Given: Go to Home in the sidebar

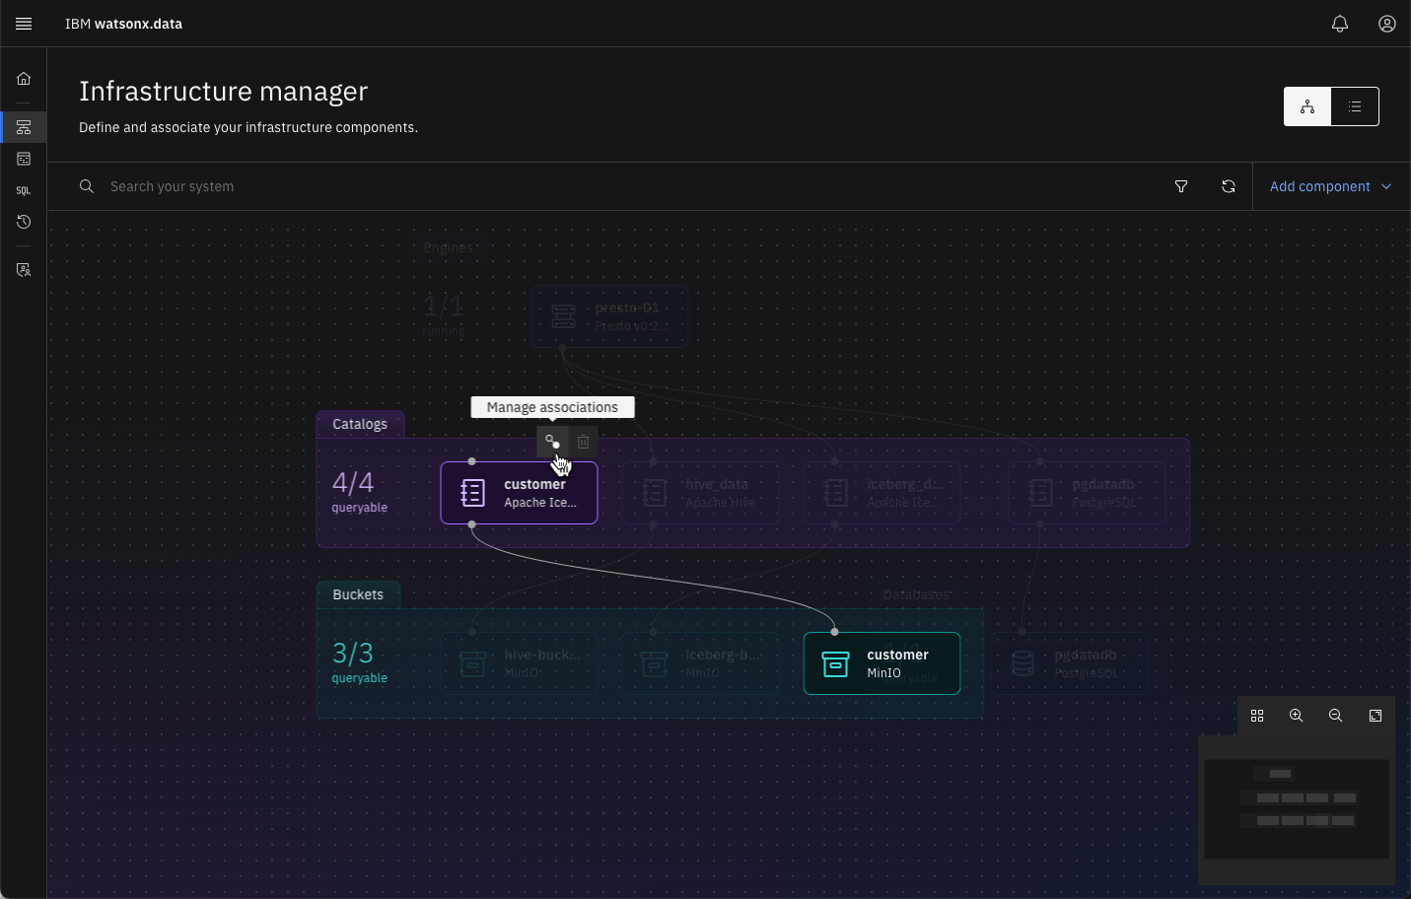Looking at the screenshot, I should click(x=24, y=79).
